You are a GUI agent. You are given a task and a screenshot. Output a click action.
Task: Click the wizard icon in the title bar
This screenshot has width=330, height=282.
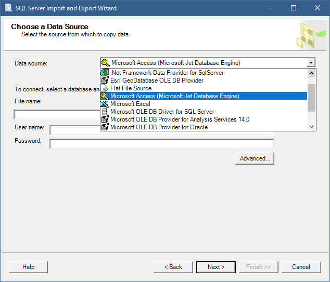point(8,8)
